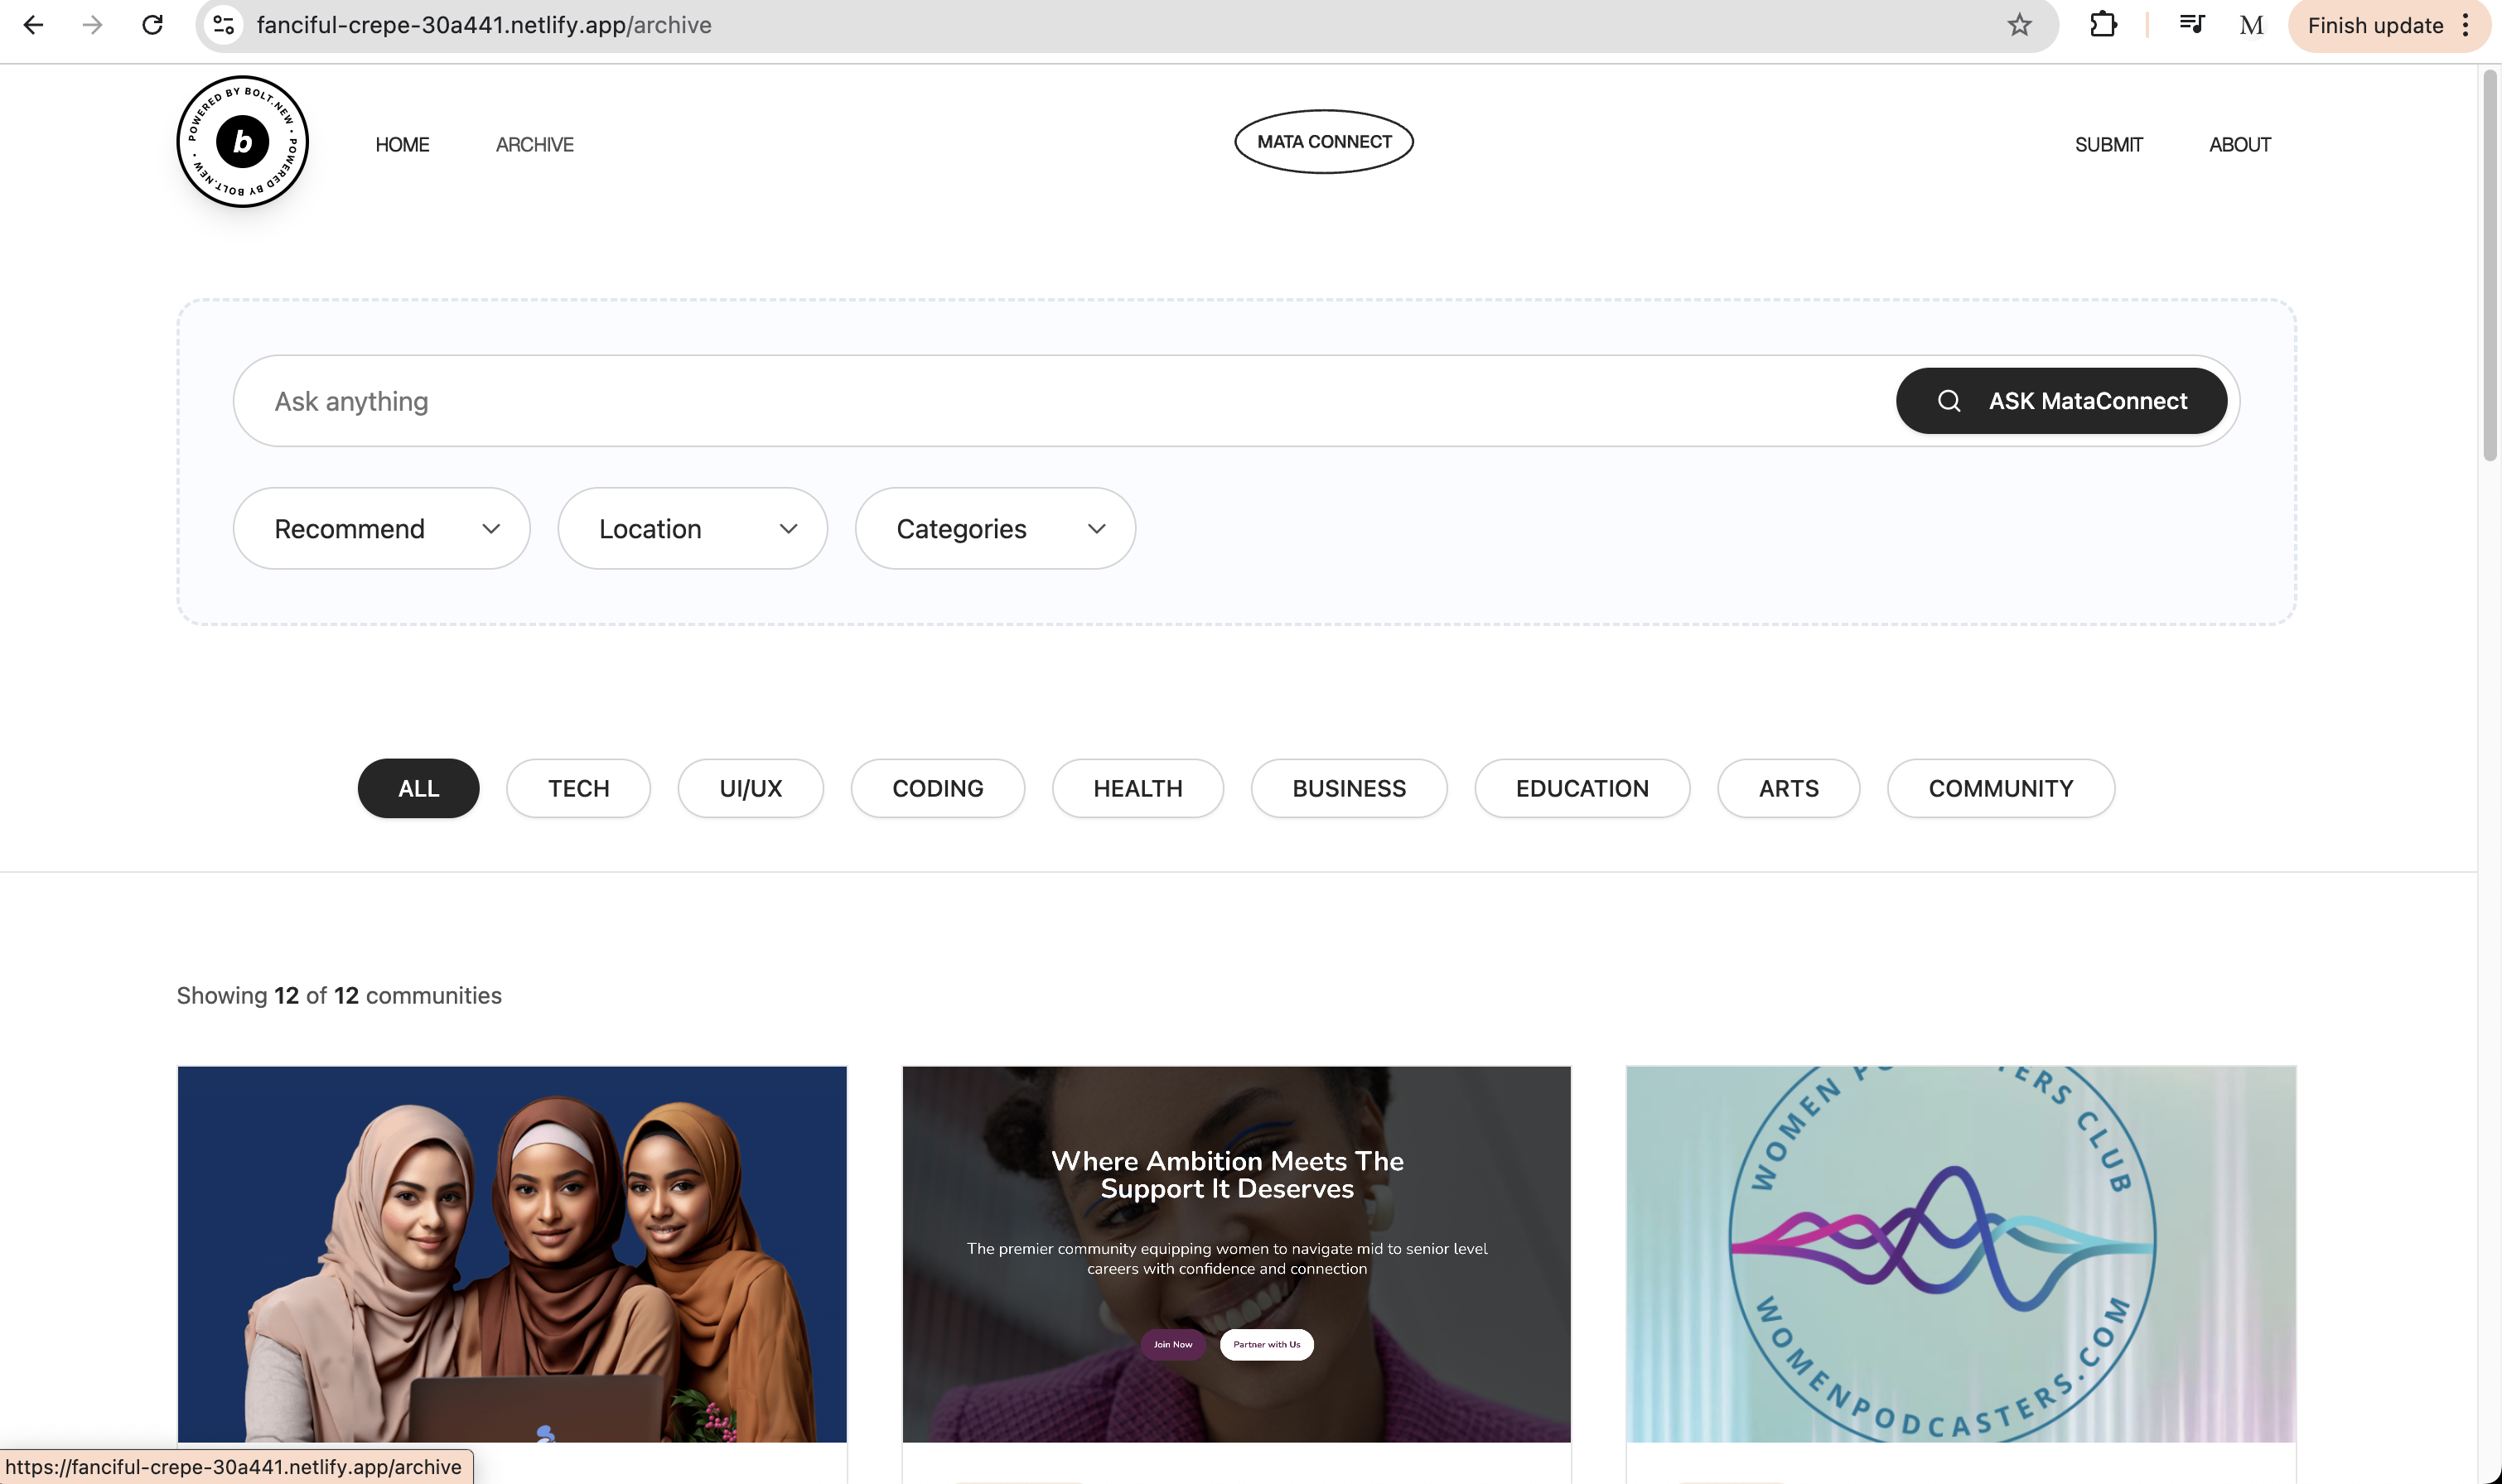Viewport: 2502px width, 1484px height.
Task: Click the browser back arrow
Action: coord(33,25)
